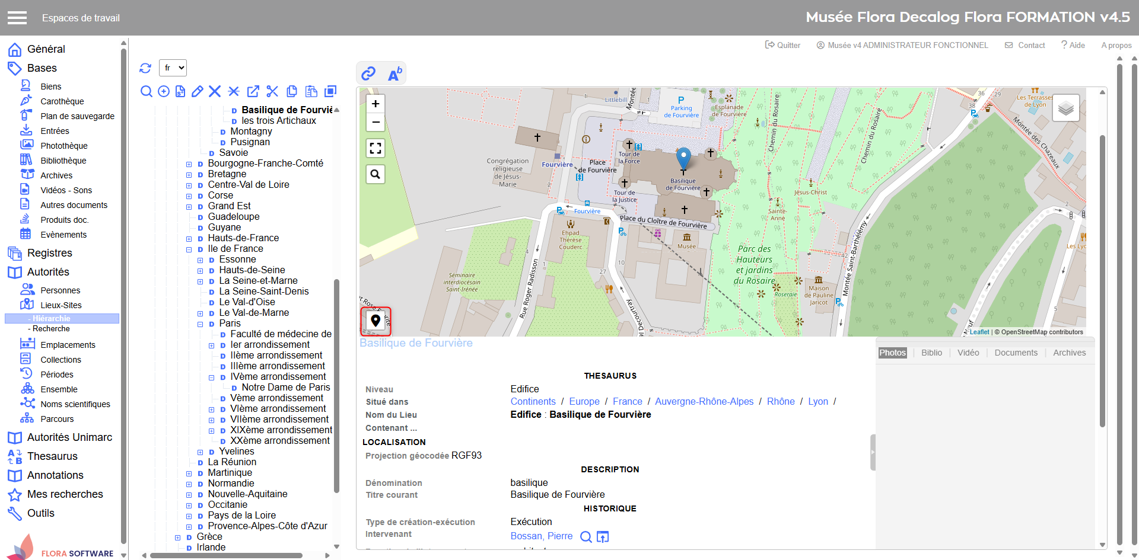Switch to the Biblio tab

[x=931, y=353]
